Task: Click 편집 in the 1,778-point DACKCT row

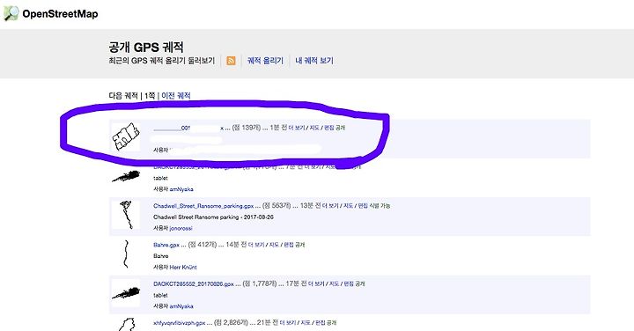Action: click(349, 284)
